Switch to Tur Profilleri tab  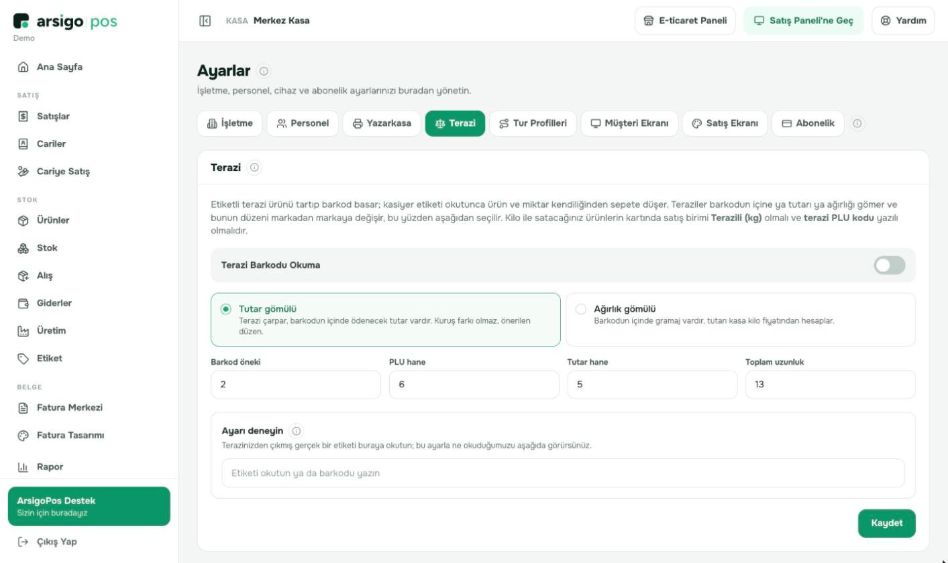pos(533,123)
